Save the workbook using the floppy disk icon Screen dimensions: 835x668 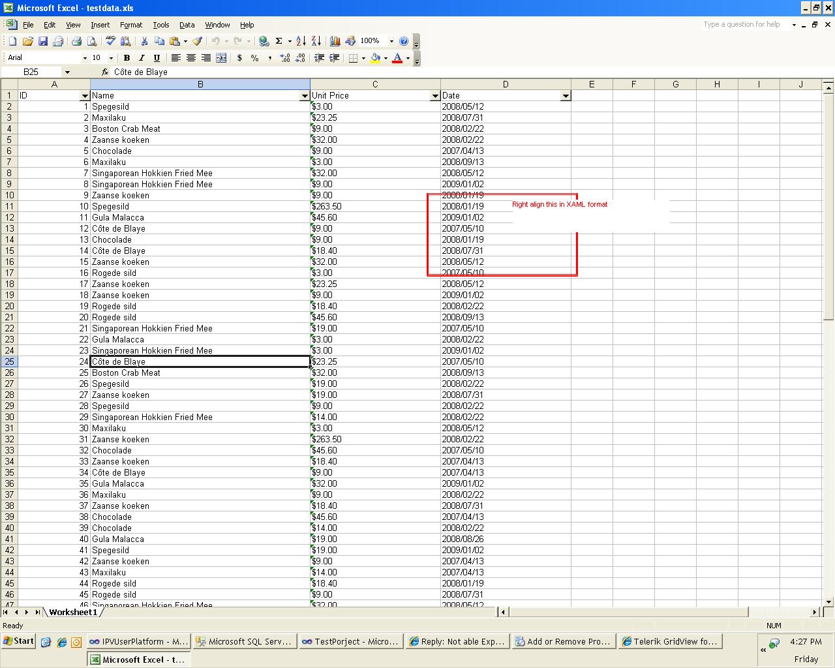43,41
